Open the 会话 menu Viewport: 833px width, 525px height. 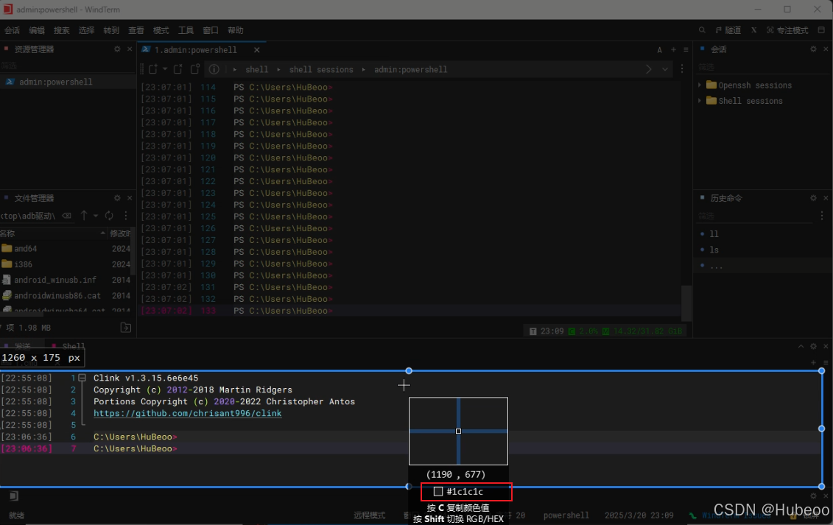tap(13, 30)
